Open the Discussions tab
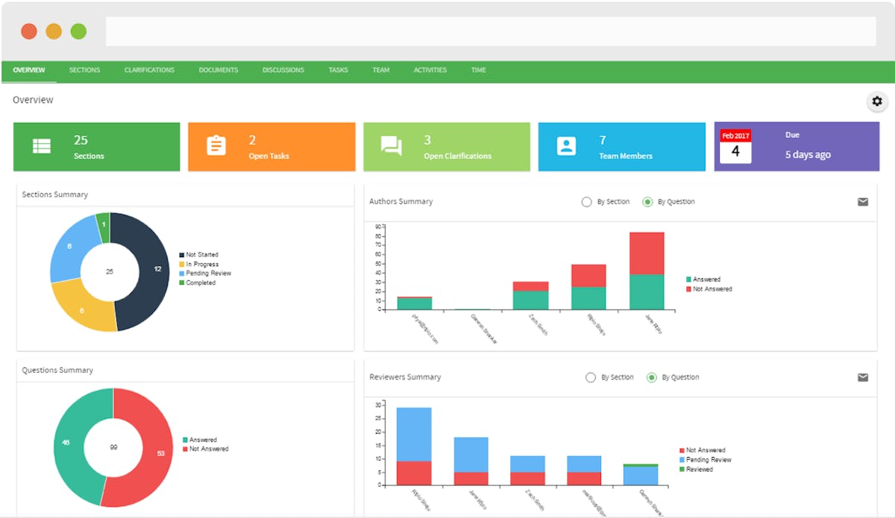Image resolution: width=895 pixels, height=518 pixels. (x=283, y=69)
